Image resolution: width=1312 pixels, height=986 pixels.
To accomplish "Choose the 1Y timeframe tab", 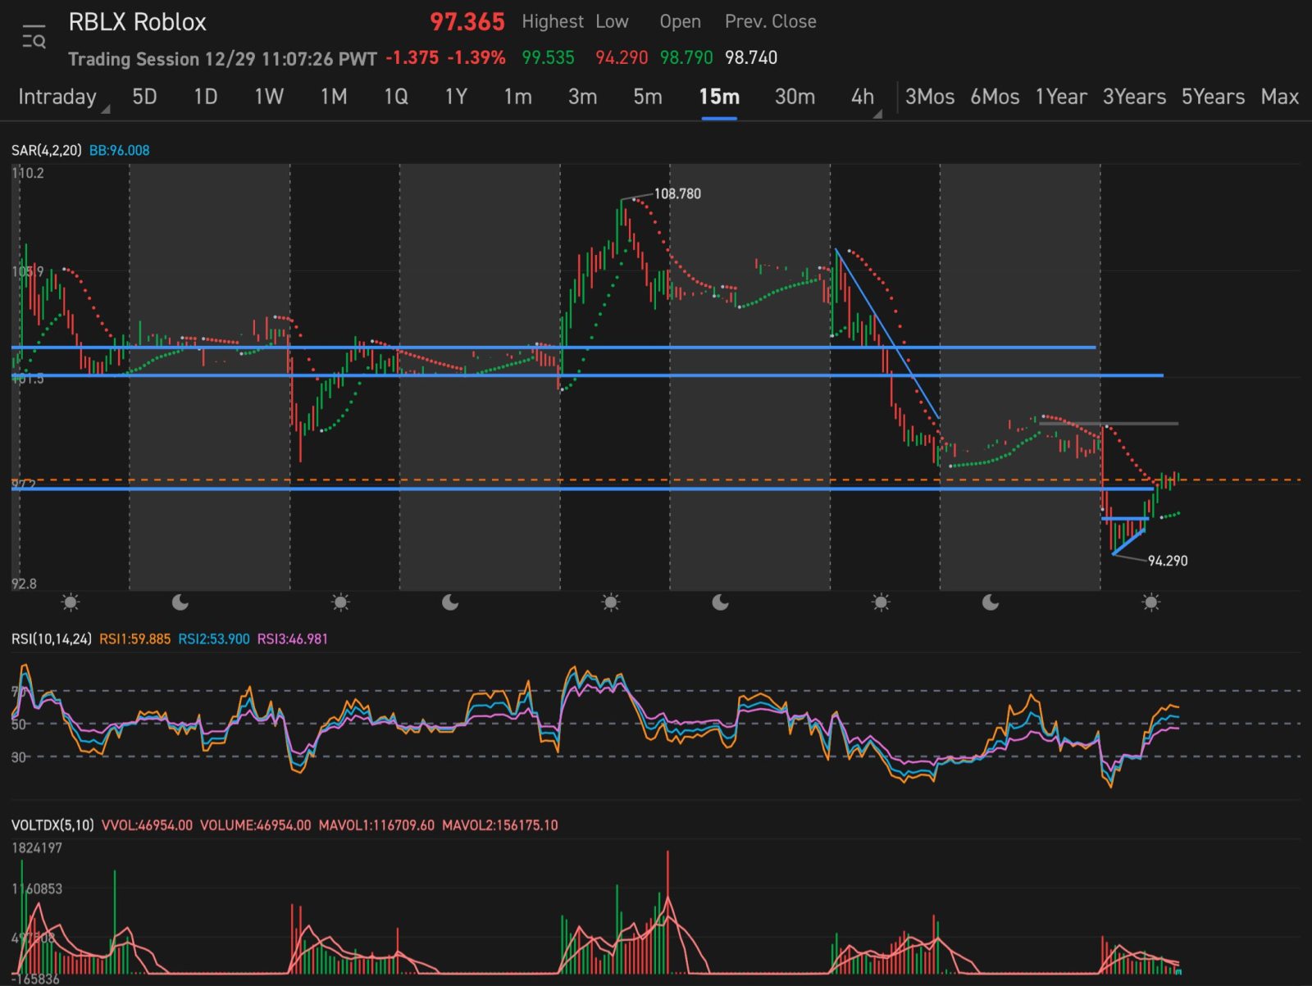I will click(456, 97).
